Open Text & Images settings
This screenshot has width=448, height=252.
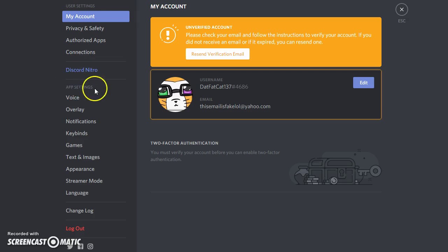click(x=96, y=157)
